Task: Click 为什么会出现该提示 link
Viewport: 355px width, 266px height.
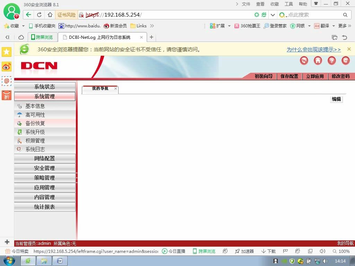Action: pos(313,49)
